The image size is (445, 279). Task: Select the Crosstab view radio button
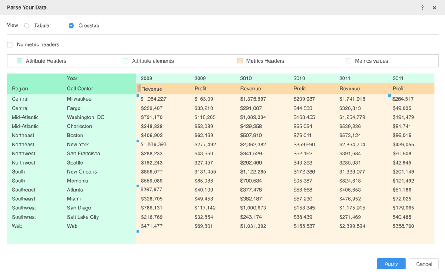point(71,25)
